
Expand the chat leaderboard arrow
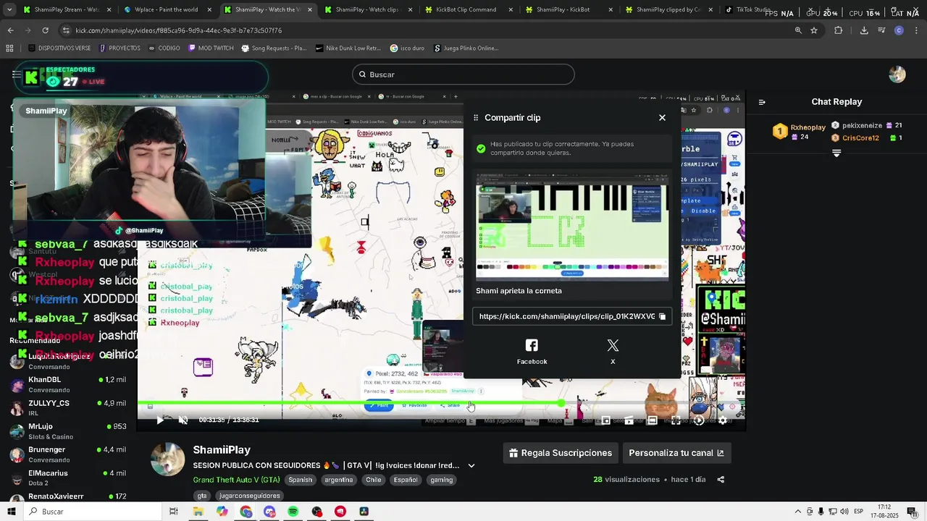836,153
